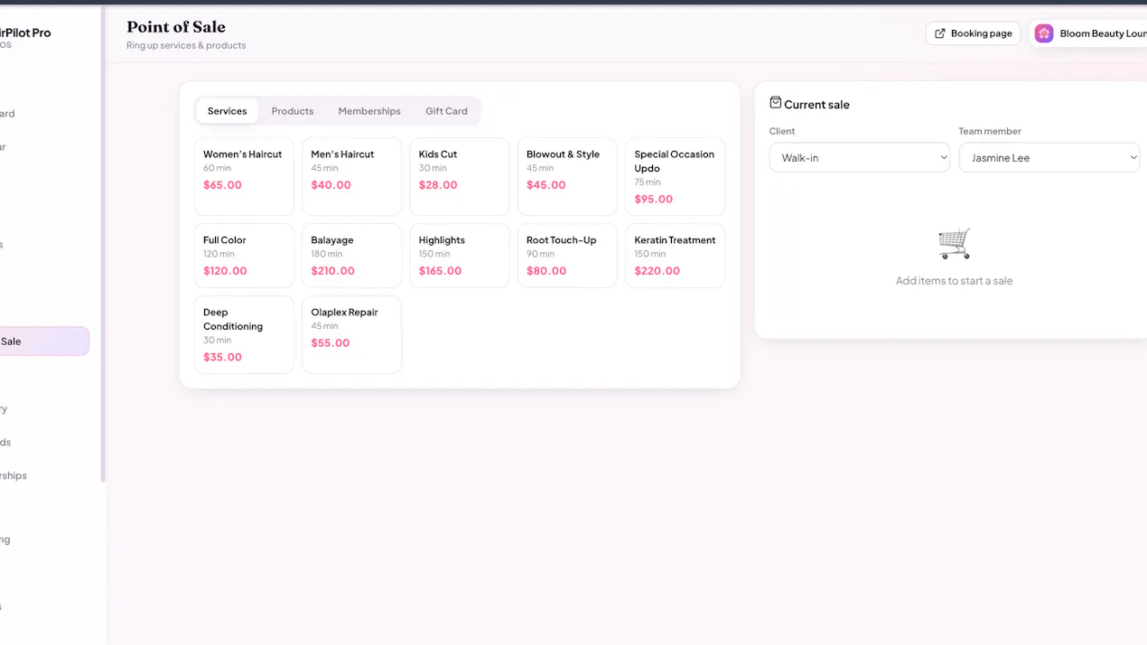Open the Team member dropdown showing Jasmine Lee

click(x=1049, y=157)
